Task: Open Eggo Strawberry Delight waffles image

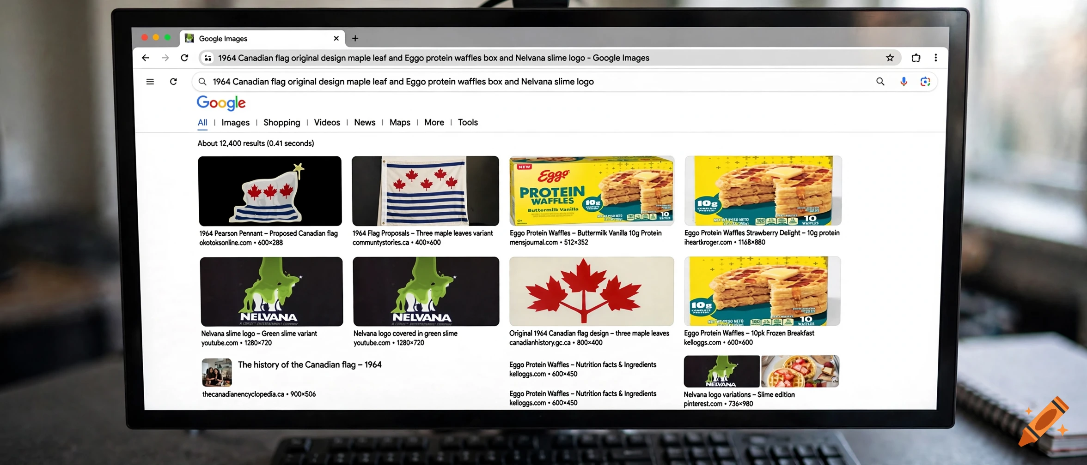Action: [763, 190]
